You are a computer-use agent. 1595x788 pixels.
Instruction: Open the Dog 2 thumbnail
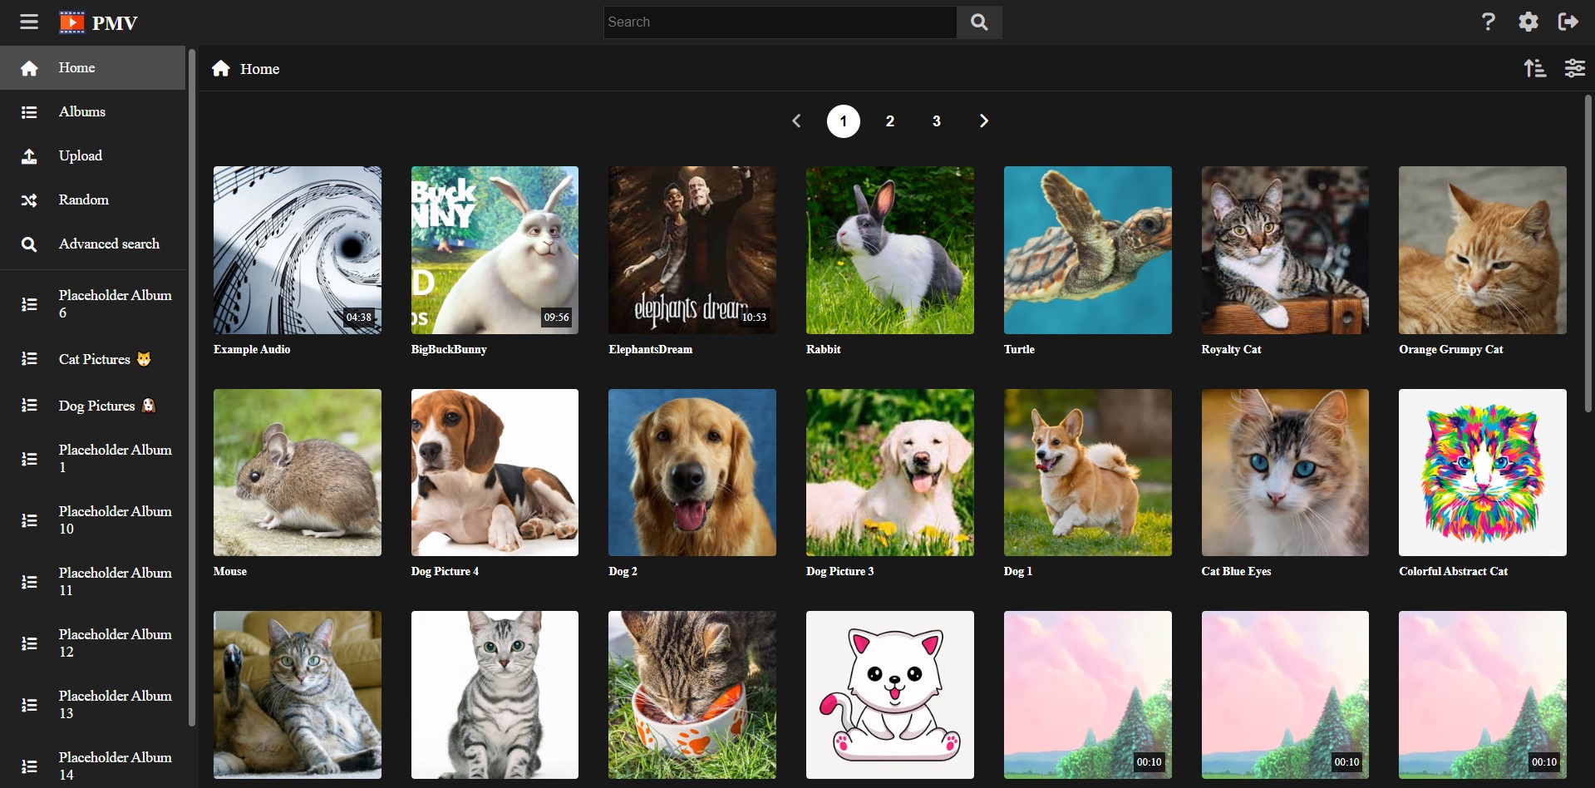(692, 472)
